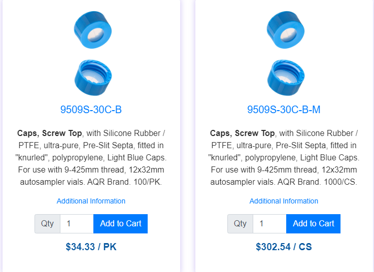Image resolution: width=374 pixels, height=272 pixels.
Task: Click the Qty label in the 9509S-30C-B-M card
Action: point(241,224)
